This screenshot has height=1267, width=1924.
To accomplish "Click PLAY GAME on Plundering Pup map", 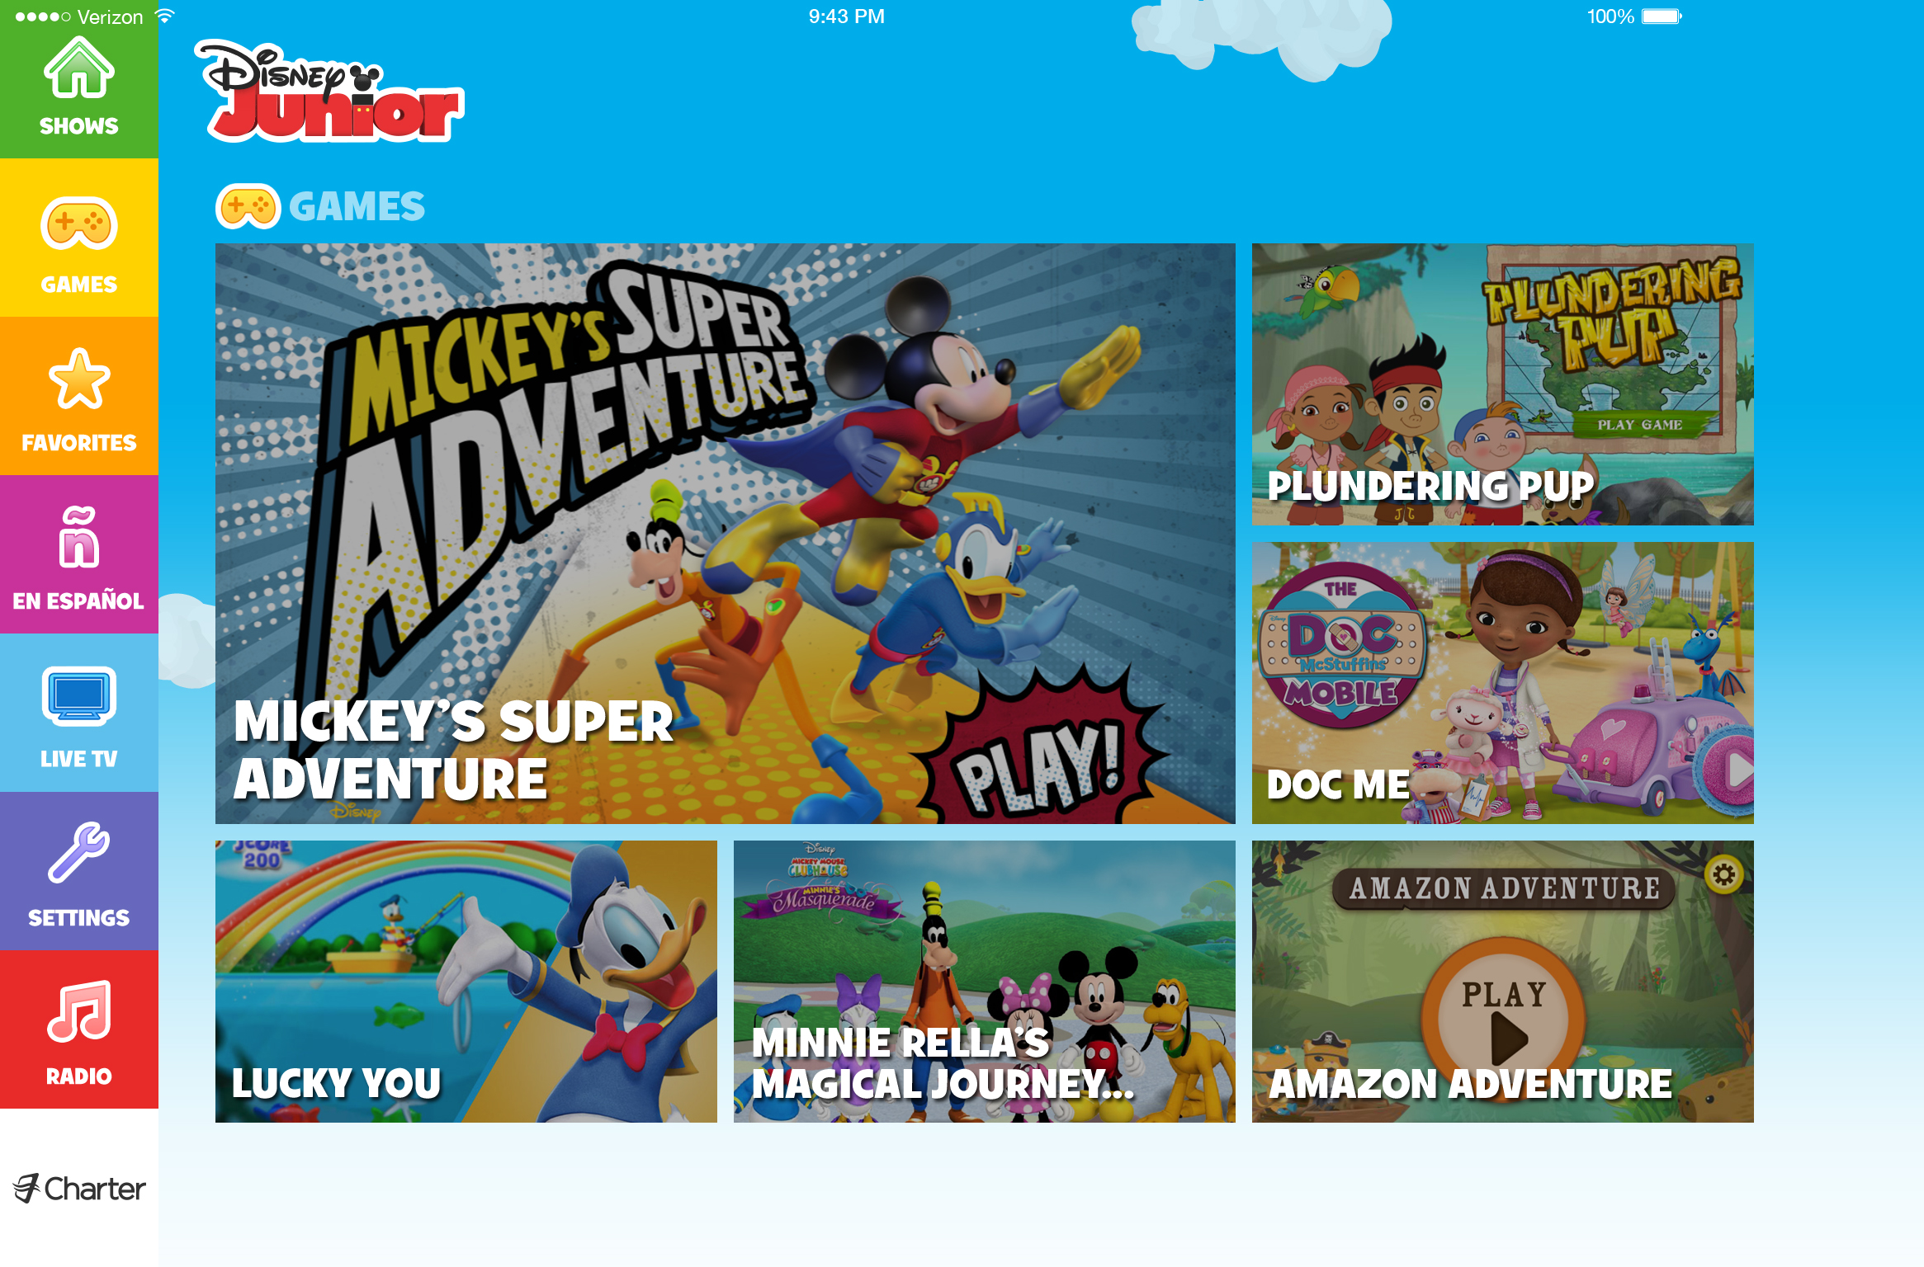I will coord(1639,425).
